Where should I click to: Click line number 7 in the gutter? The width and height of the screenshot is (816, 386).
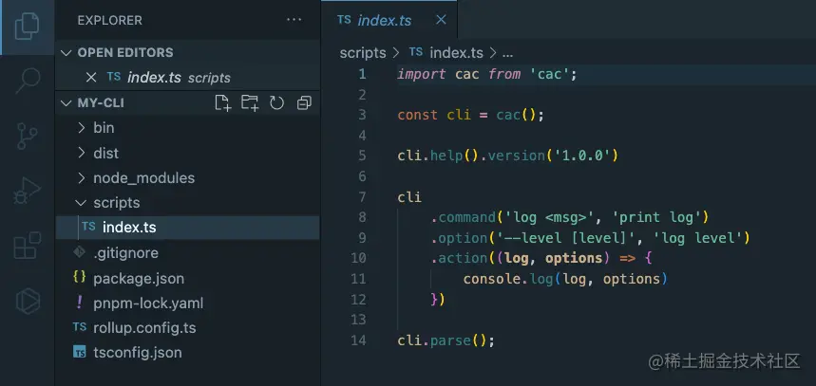(x=362, y=197)
